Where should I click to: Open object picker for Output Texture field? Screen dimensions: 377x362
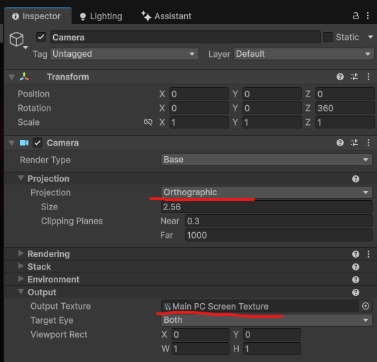[366, 306]
